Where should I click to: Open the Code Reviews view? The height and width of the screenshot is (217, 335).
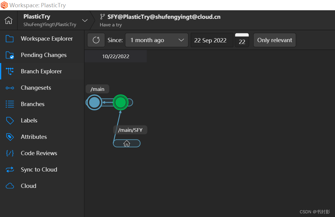pos(42,153)
